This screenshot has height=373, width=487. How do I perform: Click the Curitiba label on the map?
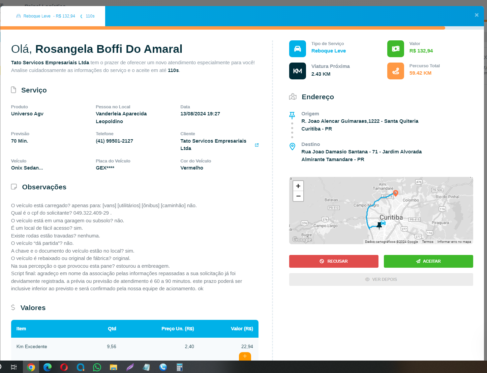click(391, 217)
